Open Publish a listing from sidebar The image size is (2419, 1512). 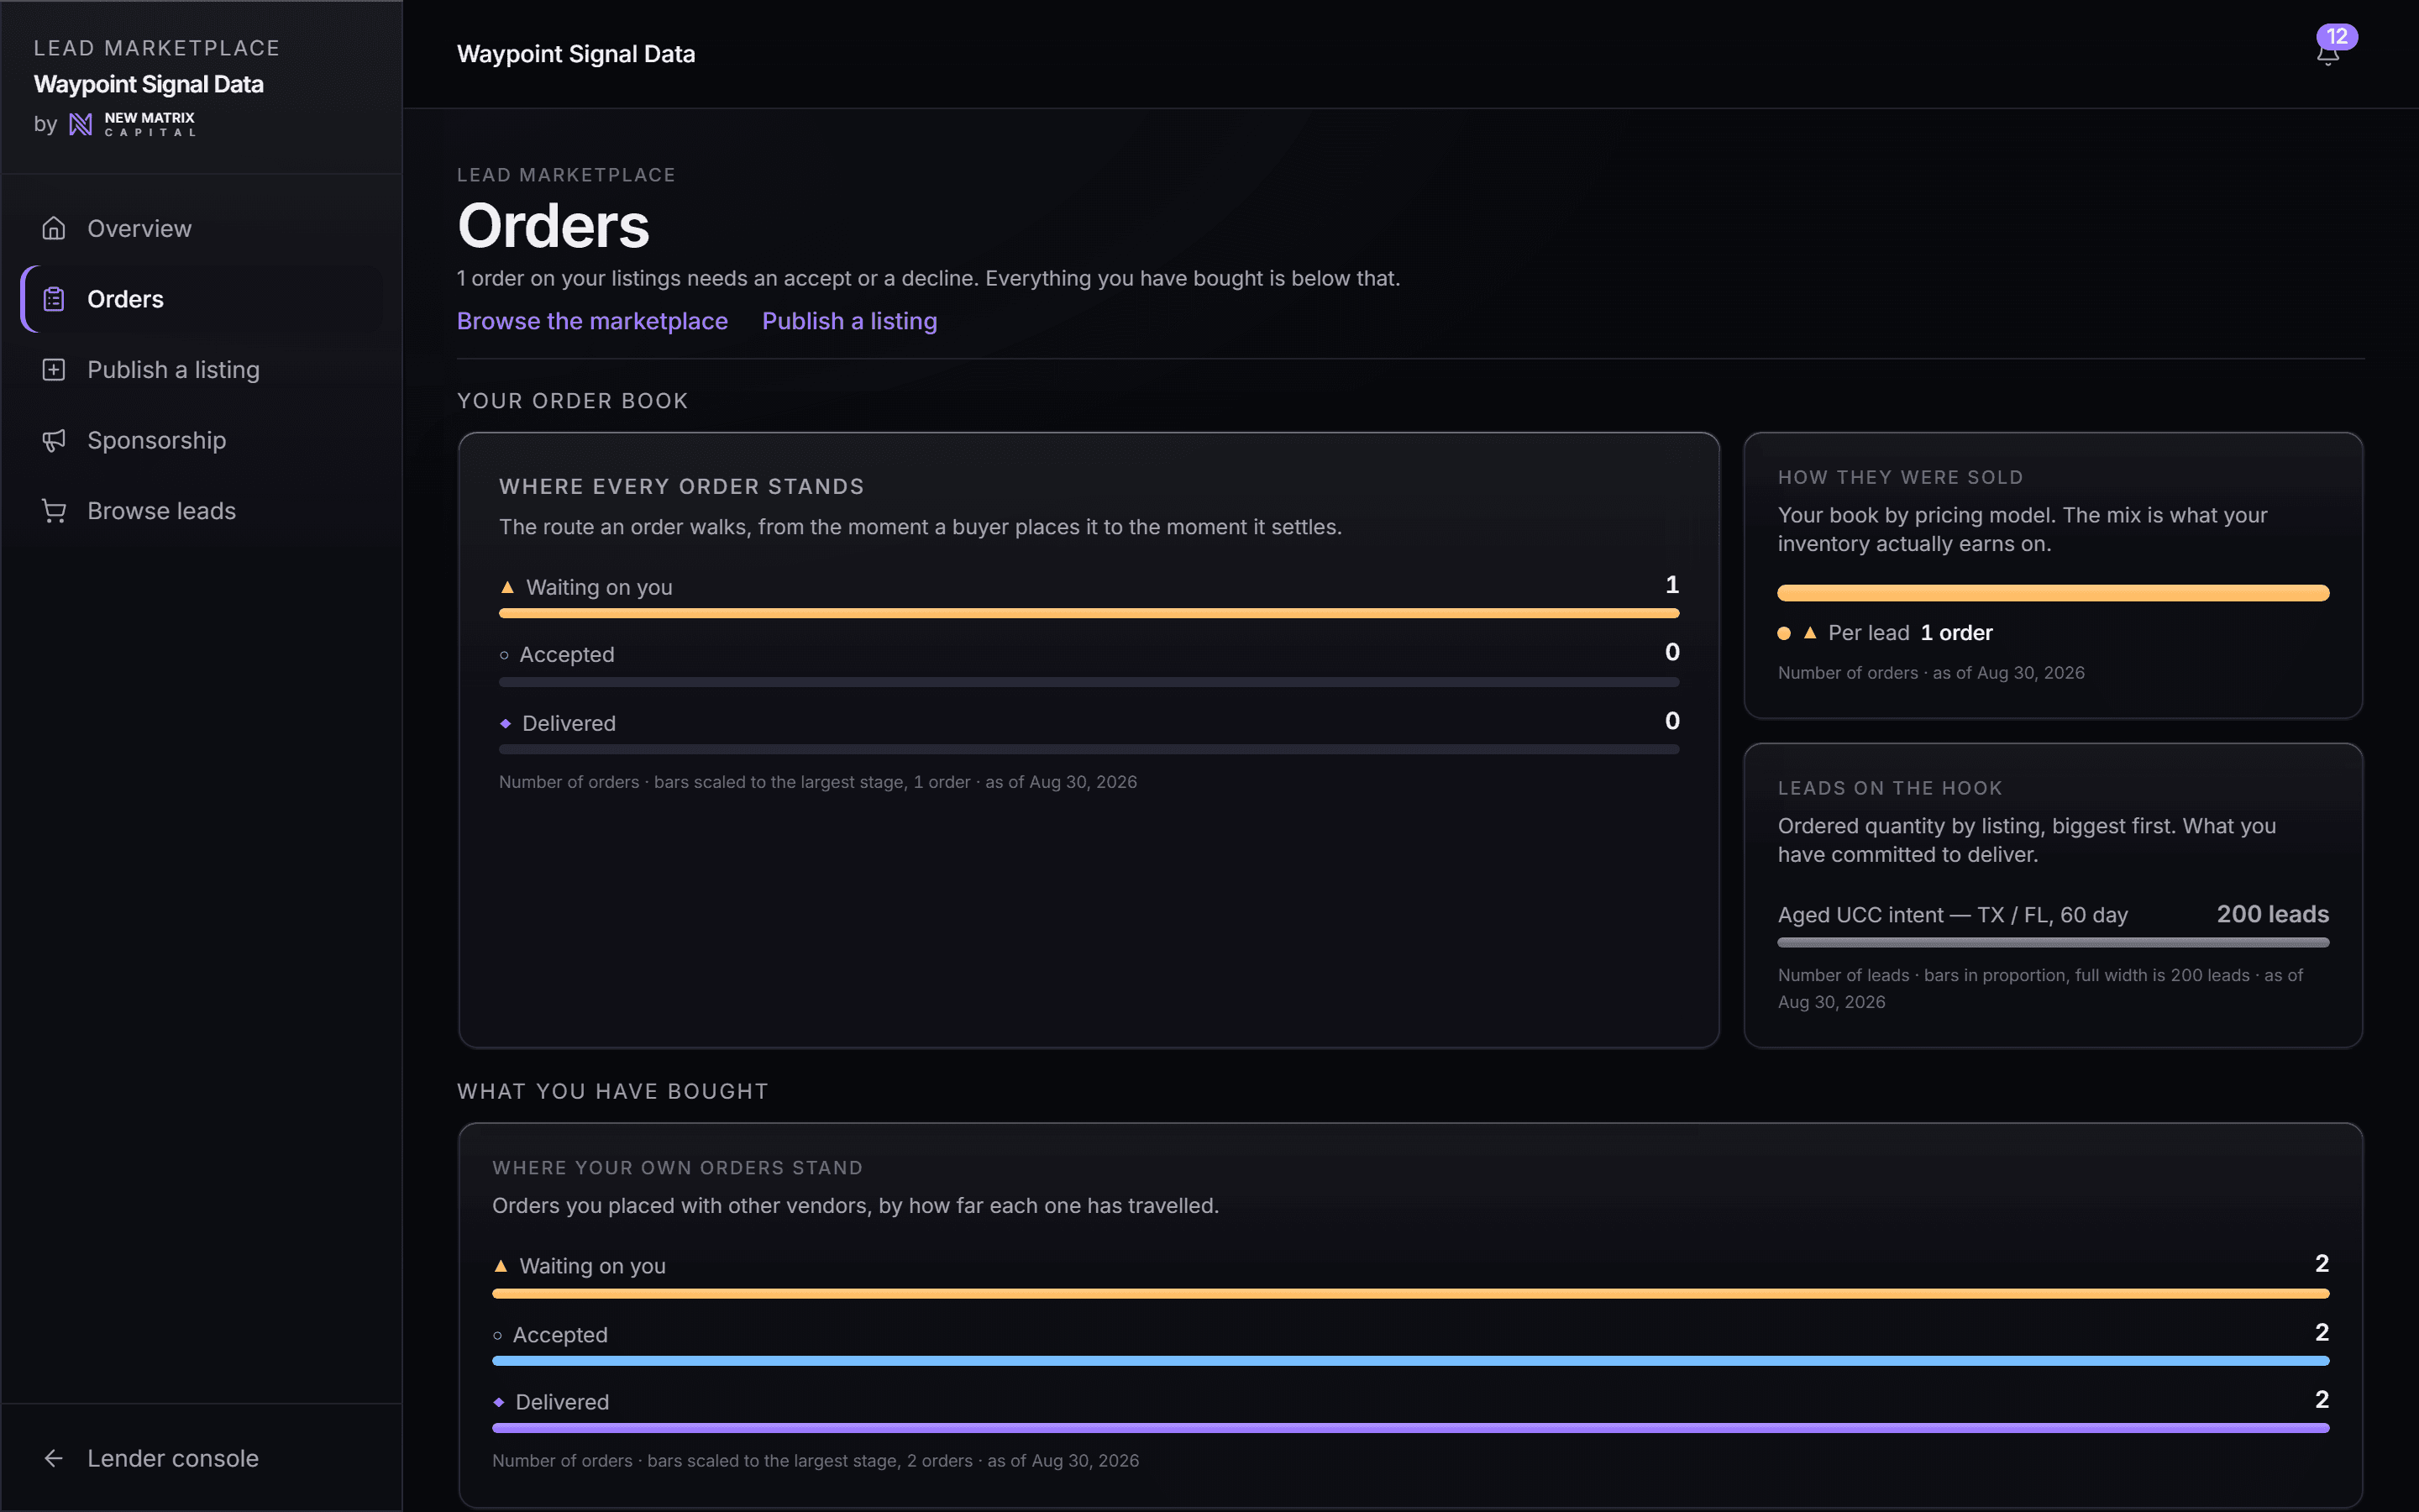(202, 370)
